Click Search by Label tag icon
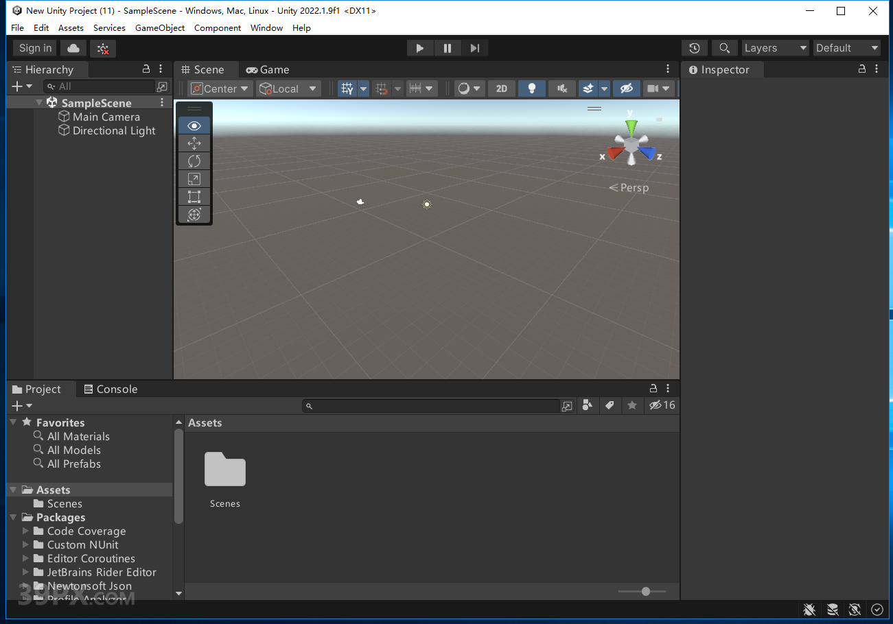The width and height of the screenshot is (893, 624). click(x=610, y=405)
